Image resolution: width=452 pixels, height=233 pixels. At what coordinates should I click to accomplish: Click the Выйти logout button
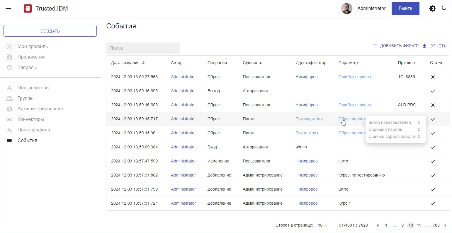coord(405,8)
